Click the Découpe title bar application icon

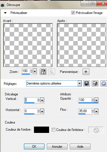click(3, 5)
